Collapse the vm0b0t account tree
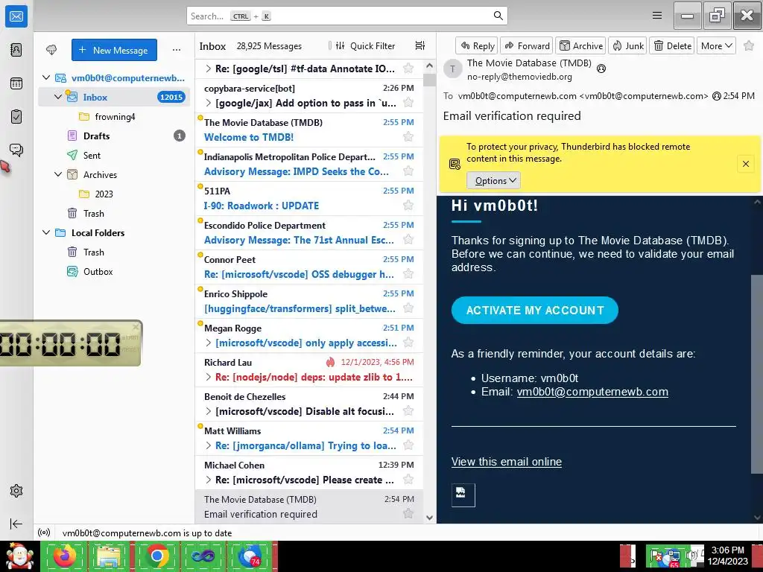This screenshot has width=763, height=572. (46, 77)
